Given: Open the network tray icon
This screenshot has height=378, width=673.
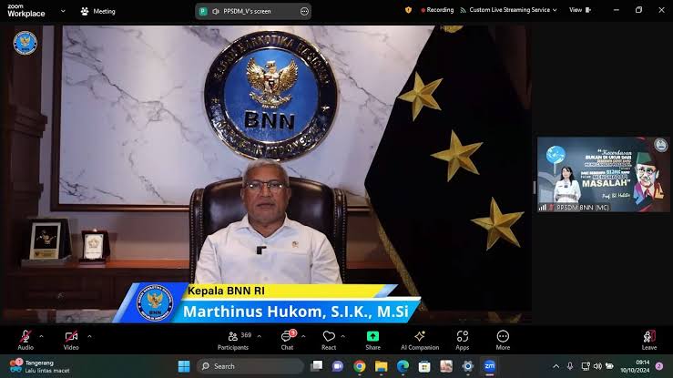Looking at the screenshot, I should [x=586, y=366].
